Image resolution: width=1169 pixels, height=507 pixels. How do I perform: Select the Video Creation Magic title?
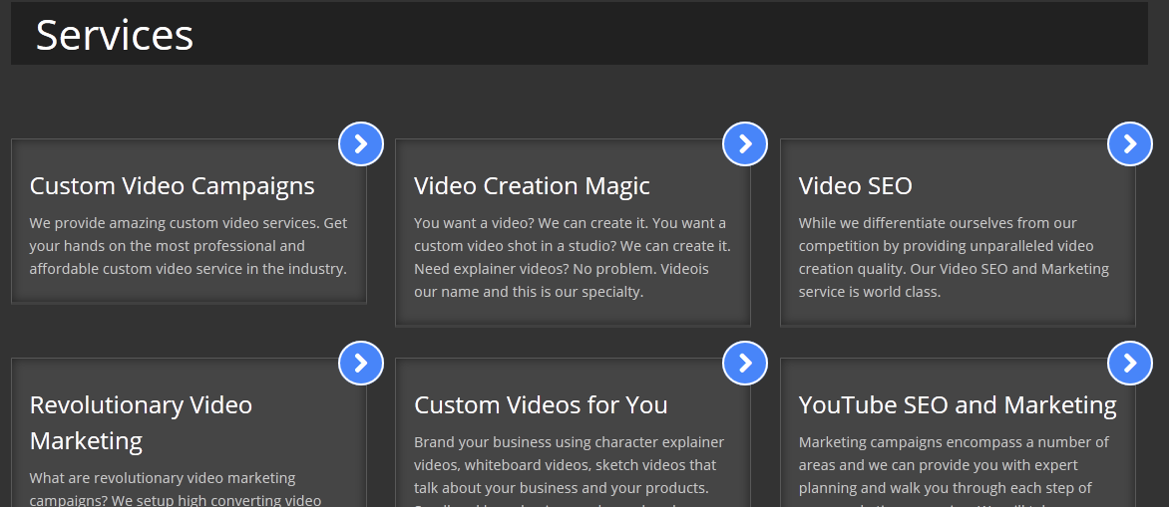pos(532,186)
